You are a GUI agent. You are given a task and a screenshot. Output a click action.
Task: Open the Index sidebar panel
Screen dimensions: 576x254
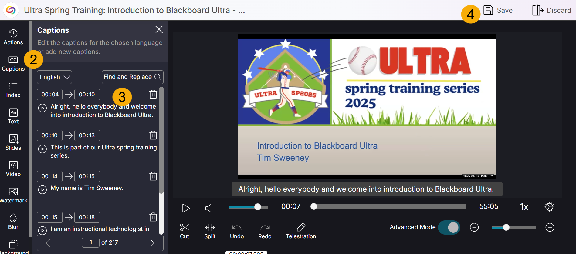point(13,90)
